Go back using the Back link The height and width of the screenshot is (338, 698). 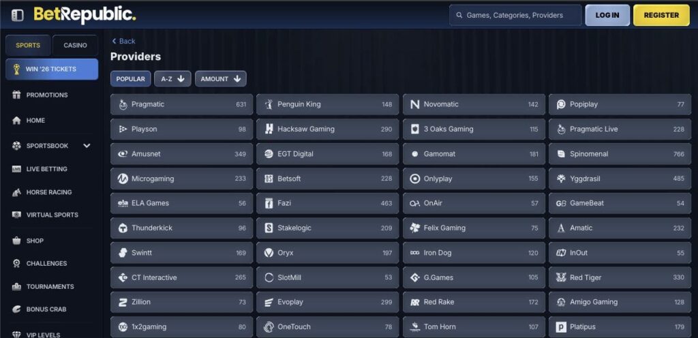(123, 41)
